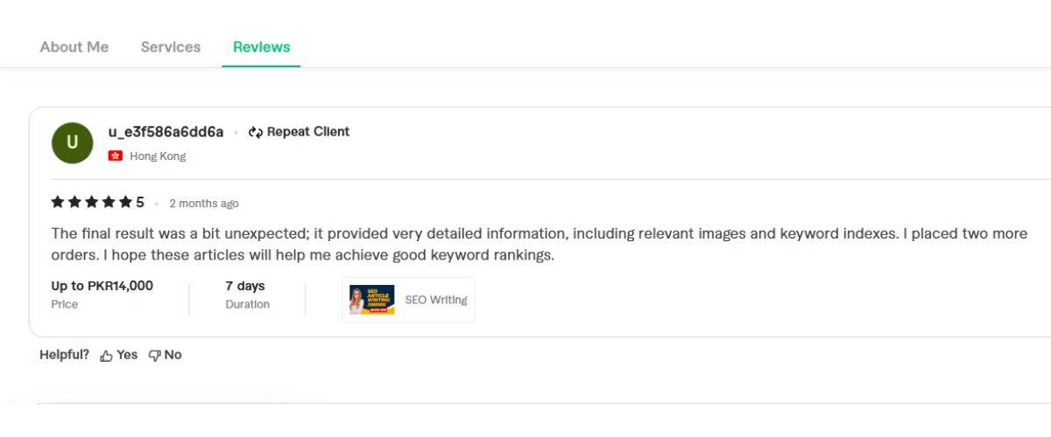Image resolution: width=1051 pixels, height=437 pixels.
Task: Click the rating number 5
Action: click(140, 203)
